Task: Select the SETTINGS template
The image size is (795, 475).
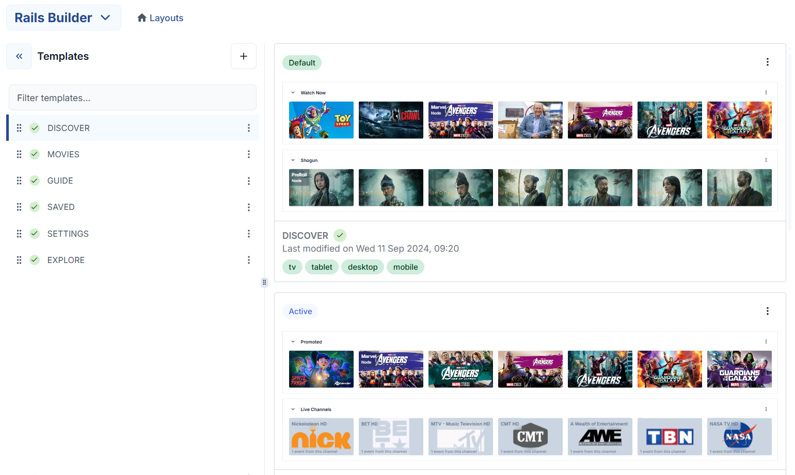Action: [x=68, y=234]
